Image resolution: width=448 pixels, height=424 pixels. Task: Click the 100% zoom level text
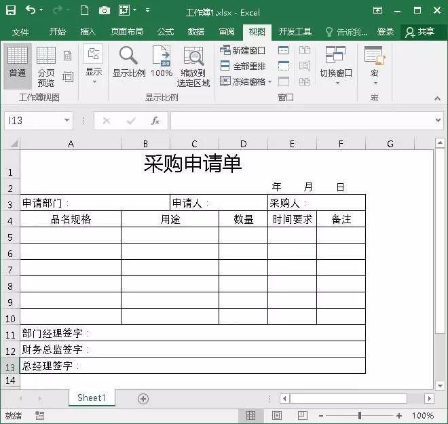pyautogui.click(x=423, y=415)
